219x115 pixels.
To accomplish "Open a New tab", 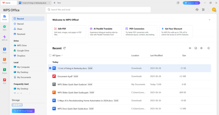I will click(x=57, y=3).
